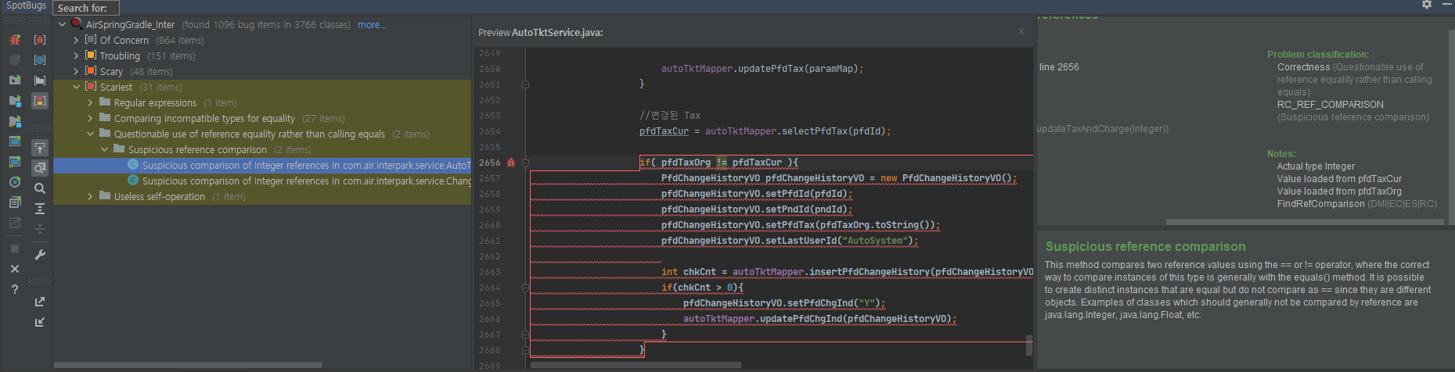Toggle Autoscroll to Source icon
Image resolution: width=1455 pixels, height=372 pixels.
[40, 148]
